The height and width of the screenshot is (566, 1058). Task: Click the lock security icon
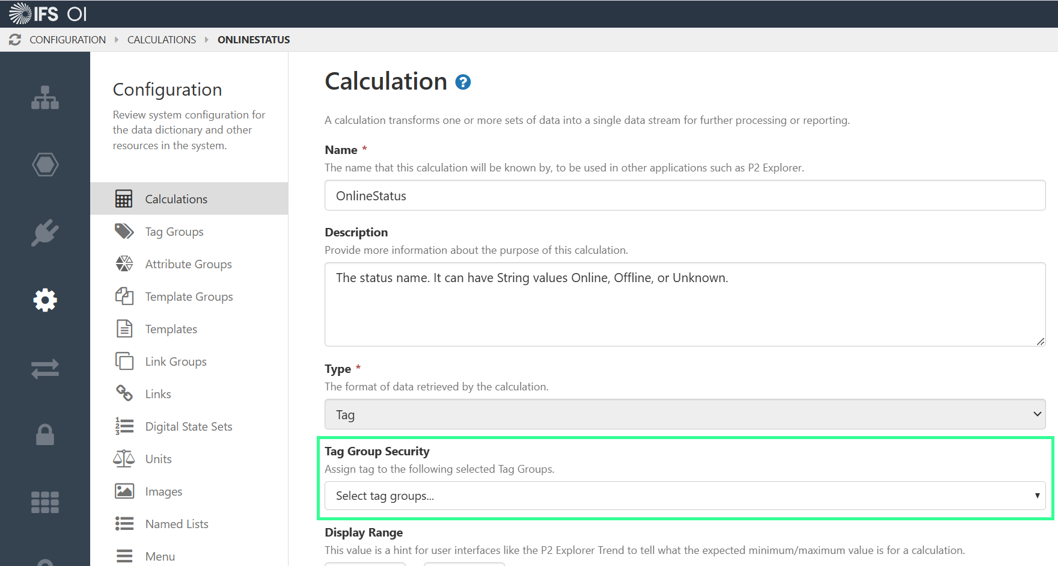(x=45, y=434)
